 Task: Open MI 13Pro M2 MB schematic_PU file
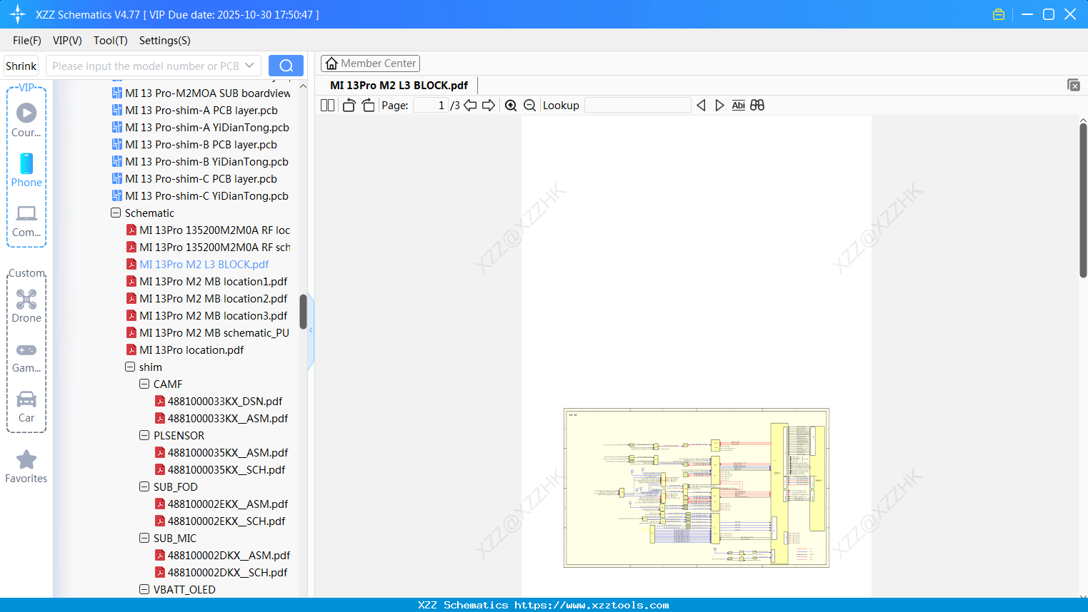pyautogui.click(x=208, y=332)
